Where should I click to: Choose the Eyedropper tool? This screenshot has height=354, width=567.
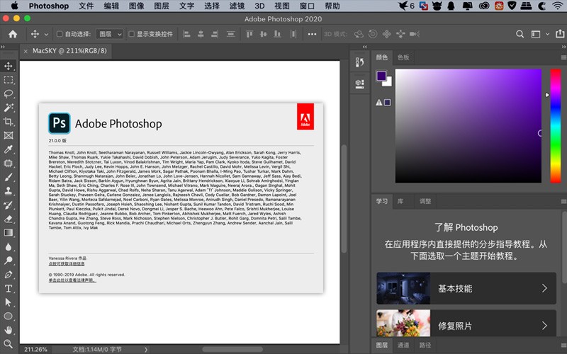pyautogui.click(x=9, y=149)
